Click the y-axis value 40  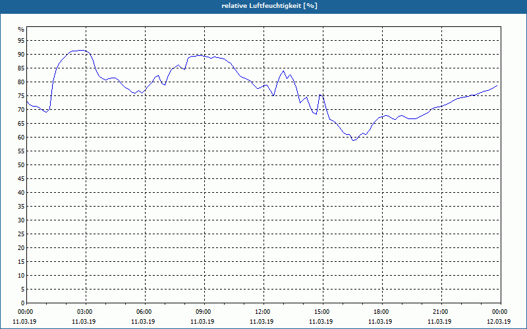click(x=21, y=192)
